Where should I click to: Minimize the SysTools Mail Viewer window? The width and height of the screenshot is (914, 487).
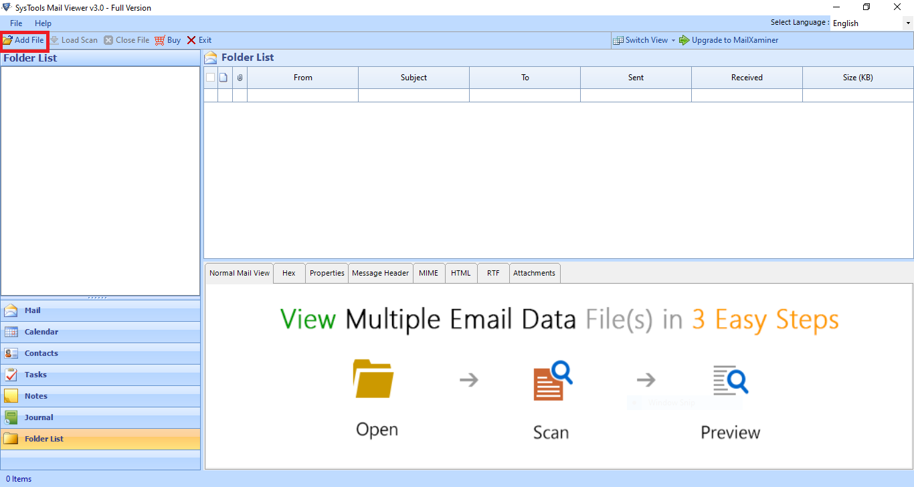(836, 7)
